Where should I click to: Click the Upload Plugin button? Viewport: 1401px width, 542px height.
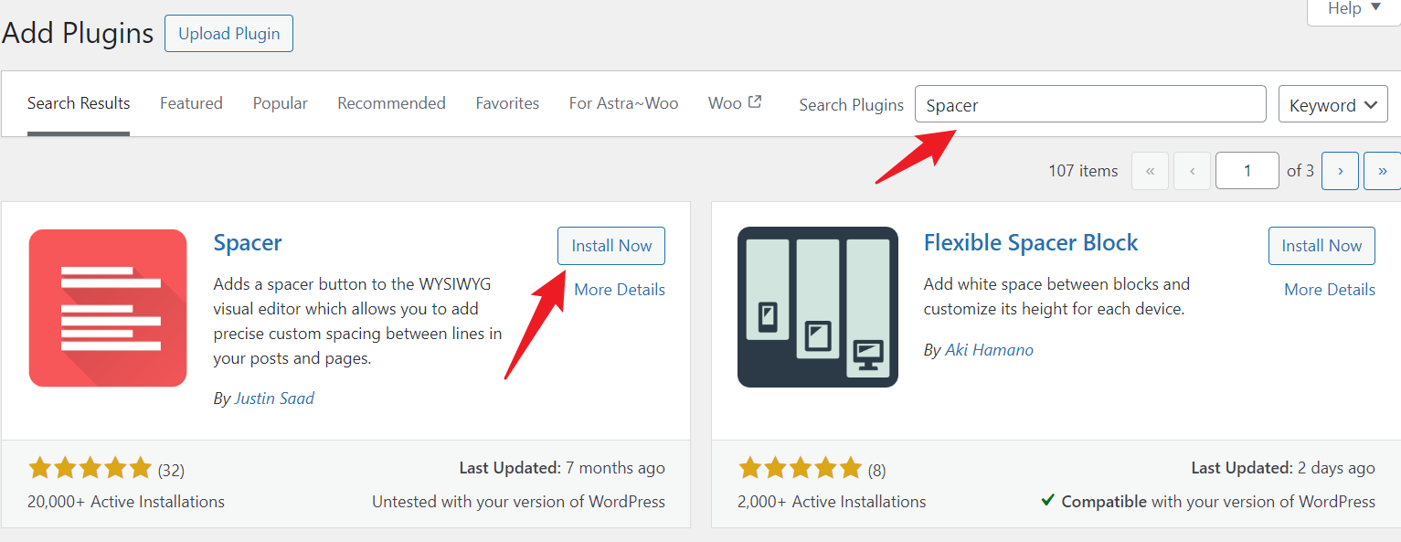(x=228, y=34)
